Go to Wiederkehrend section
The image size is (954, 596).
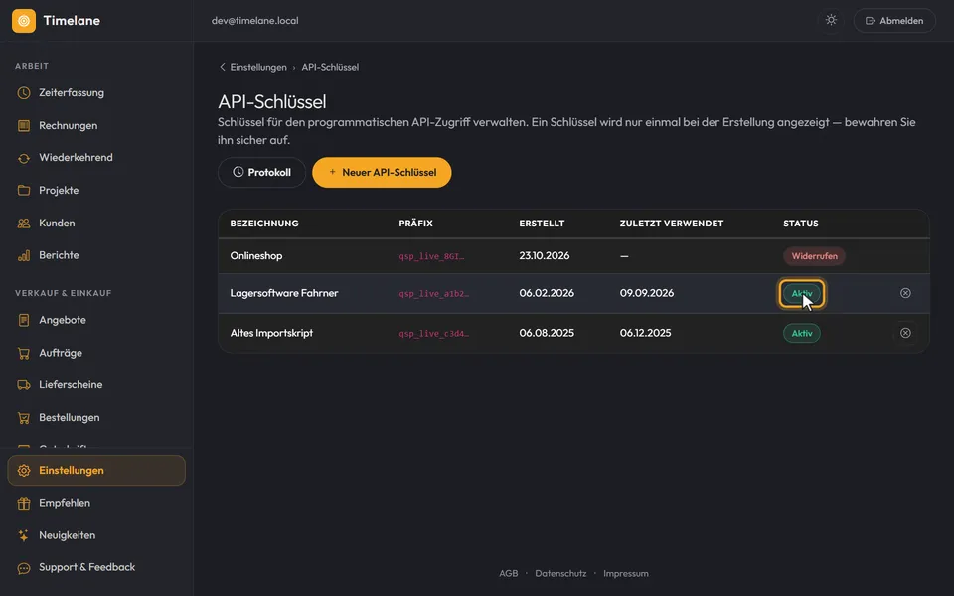[x=96, y=158]
